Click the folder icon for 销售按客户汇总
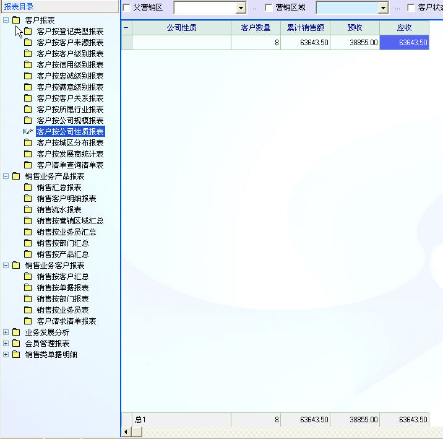The height and width of the screenshot is (439, 443). tap(27, 277)
